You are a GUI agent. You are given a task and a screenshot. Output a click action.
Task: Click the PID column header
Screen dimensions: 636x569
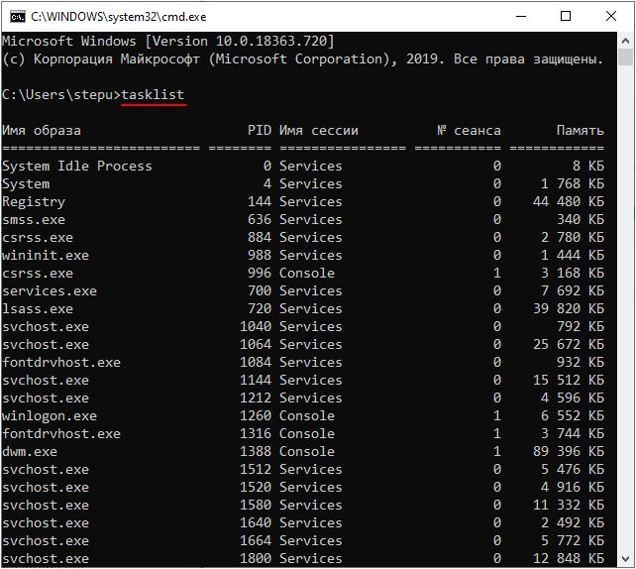(260, 130)
